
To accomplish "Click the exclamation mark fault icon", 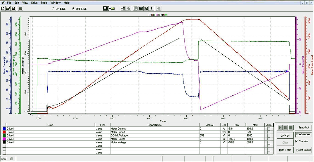I will coord(151,9).
